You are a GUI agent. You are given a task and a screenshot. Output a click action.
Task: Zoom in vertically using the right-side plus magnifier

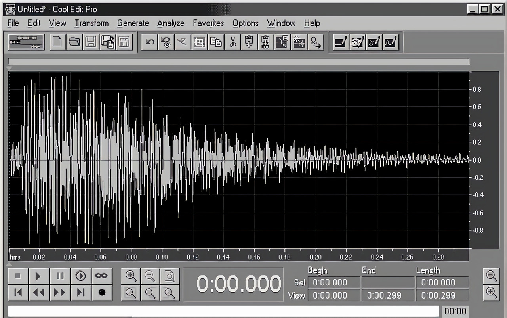[x=491, y=293]
